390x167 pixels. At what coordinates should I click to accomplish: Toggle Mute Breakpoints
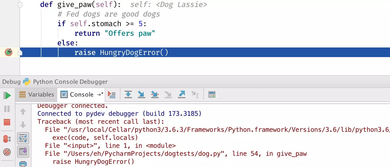click(7, 152)
